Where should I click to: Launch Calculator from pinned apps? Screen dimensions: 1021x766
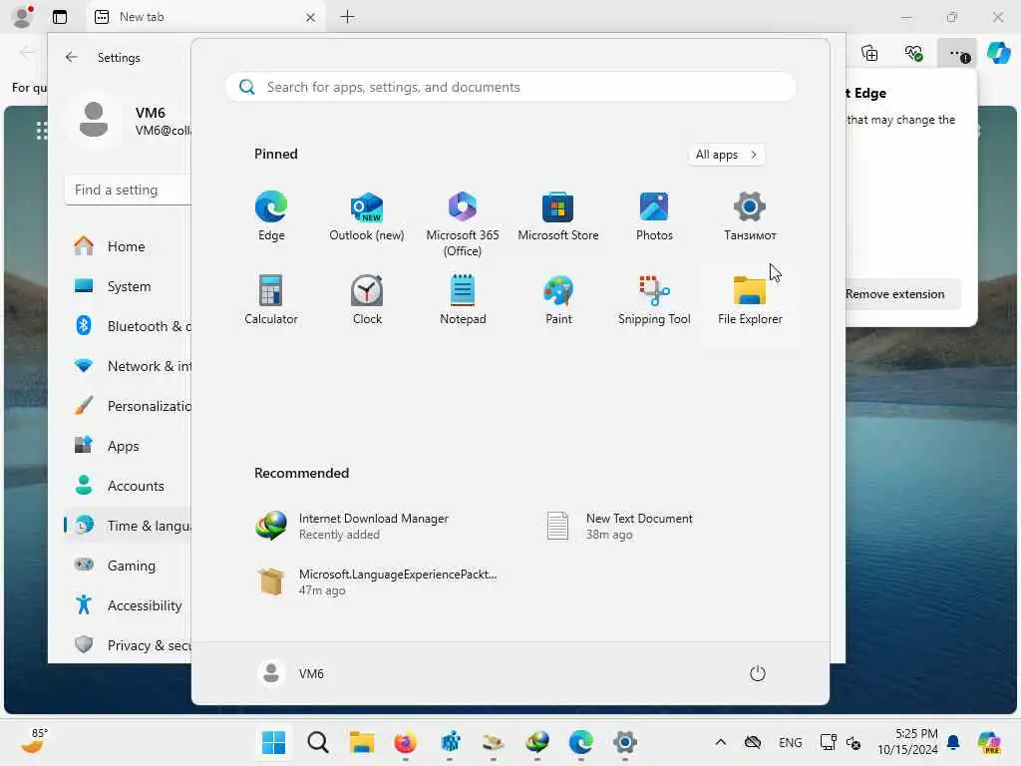271,299
